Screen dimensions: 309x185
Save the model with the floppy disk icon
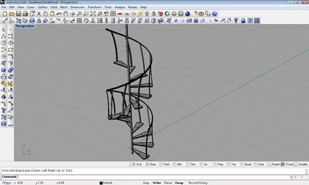pyautogui.click(x=18, y=14)
